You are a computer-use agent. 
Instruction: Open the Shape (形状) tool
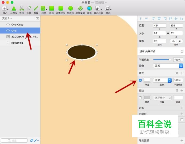pyautogui.click(x=44, y=10)
